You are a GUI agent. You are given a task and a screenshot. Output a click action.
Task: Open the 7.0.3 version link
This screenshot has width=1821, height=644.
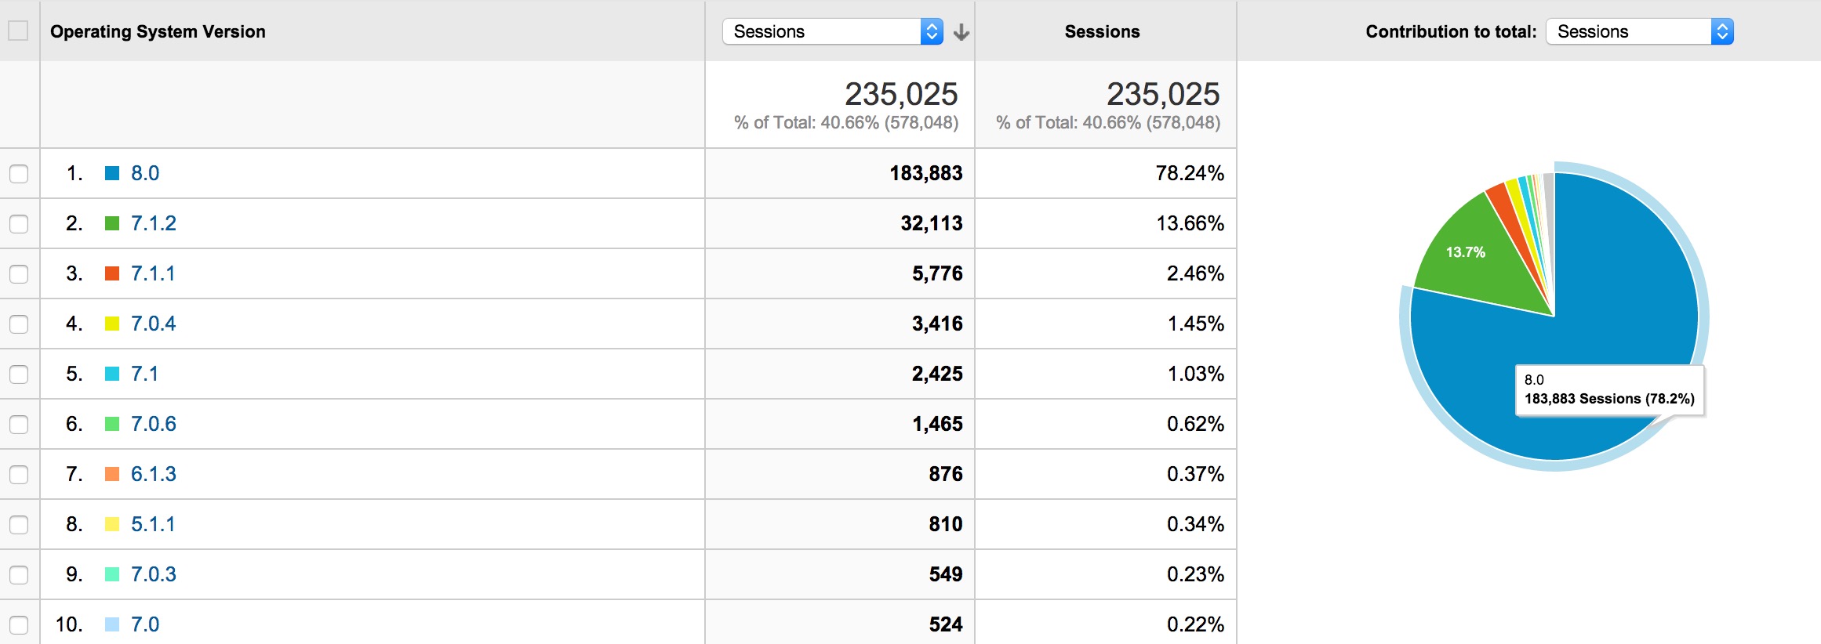click(154, 574)
